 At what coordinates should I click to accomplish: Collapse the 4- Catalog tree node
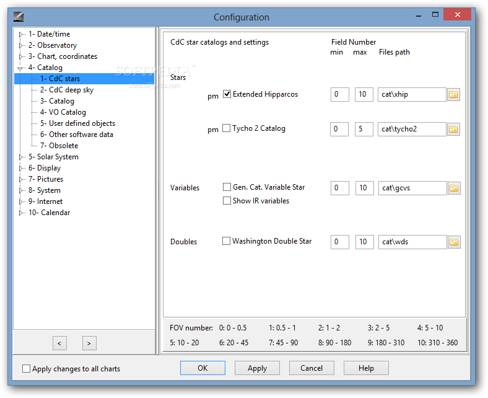[20, 68]
